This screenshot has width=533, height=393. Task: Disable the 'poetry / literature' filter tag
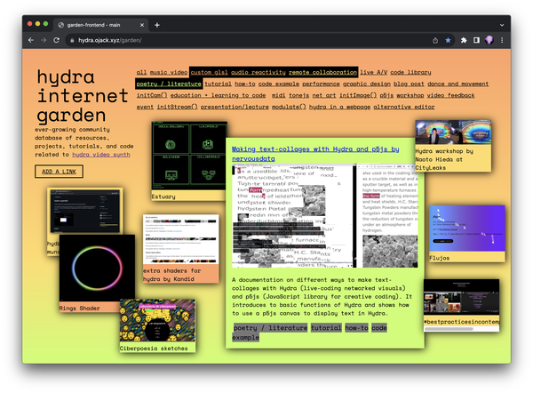point(169,84)
